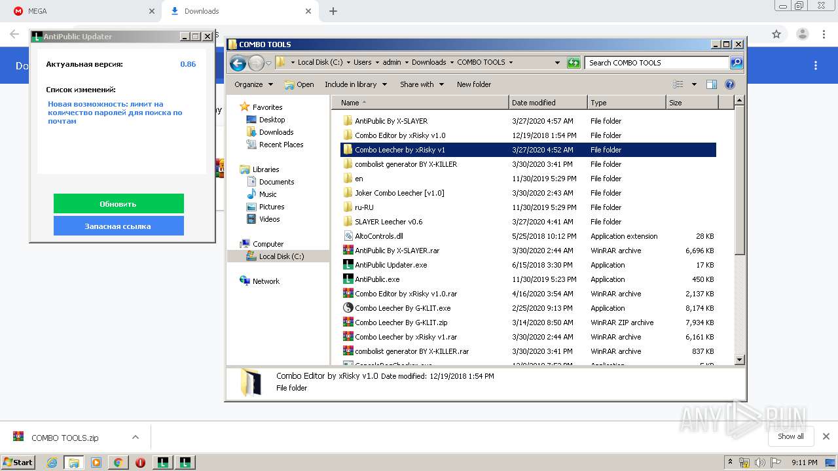Expand the address bar history dropdown
The image size is (838, 471).
coord(557,63)
